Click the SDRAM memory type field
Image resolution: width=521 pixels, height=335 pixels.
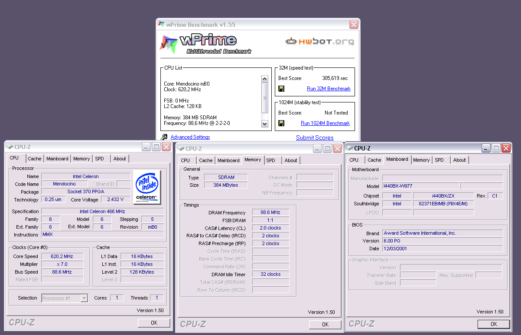(x=226, y=177)
